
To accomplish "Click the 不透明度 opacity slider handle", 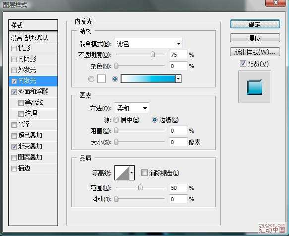I will pyautogui.click(x=153, y=54).
